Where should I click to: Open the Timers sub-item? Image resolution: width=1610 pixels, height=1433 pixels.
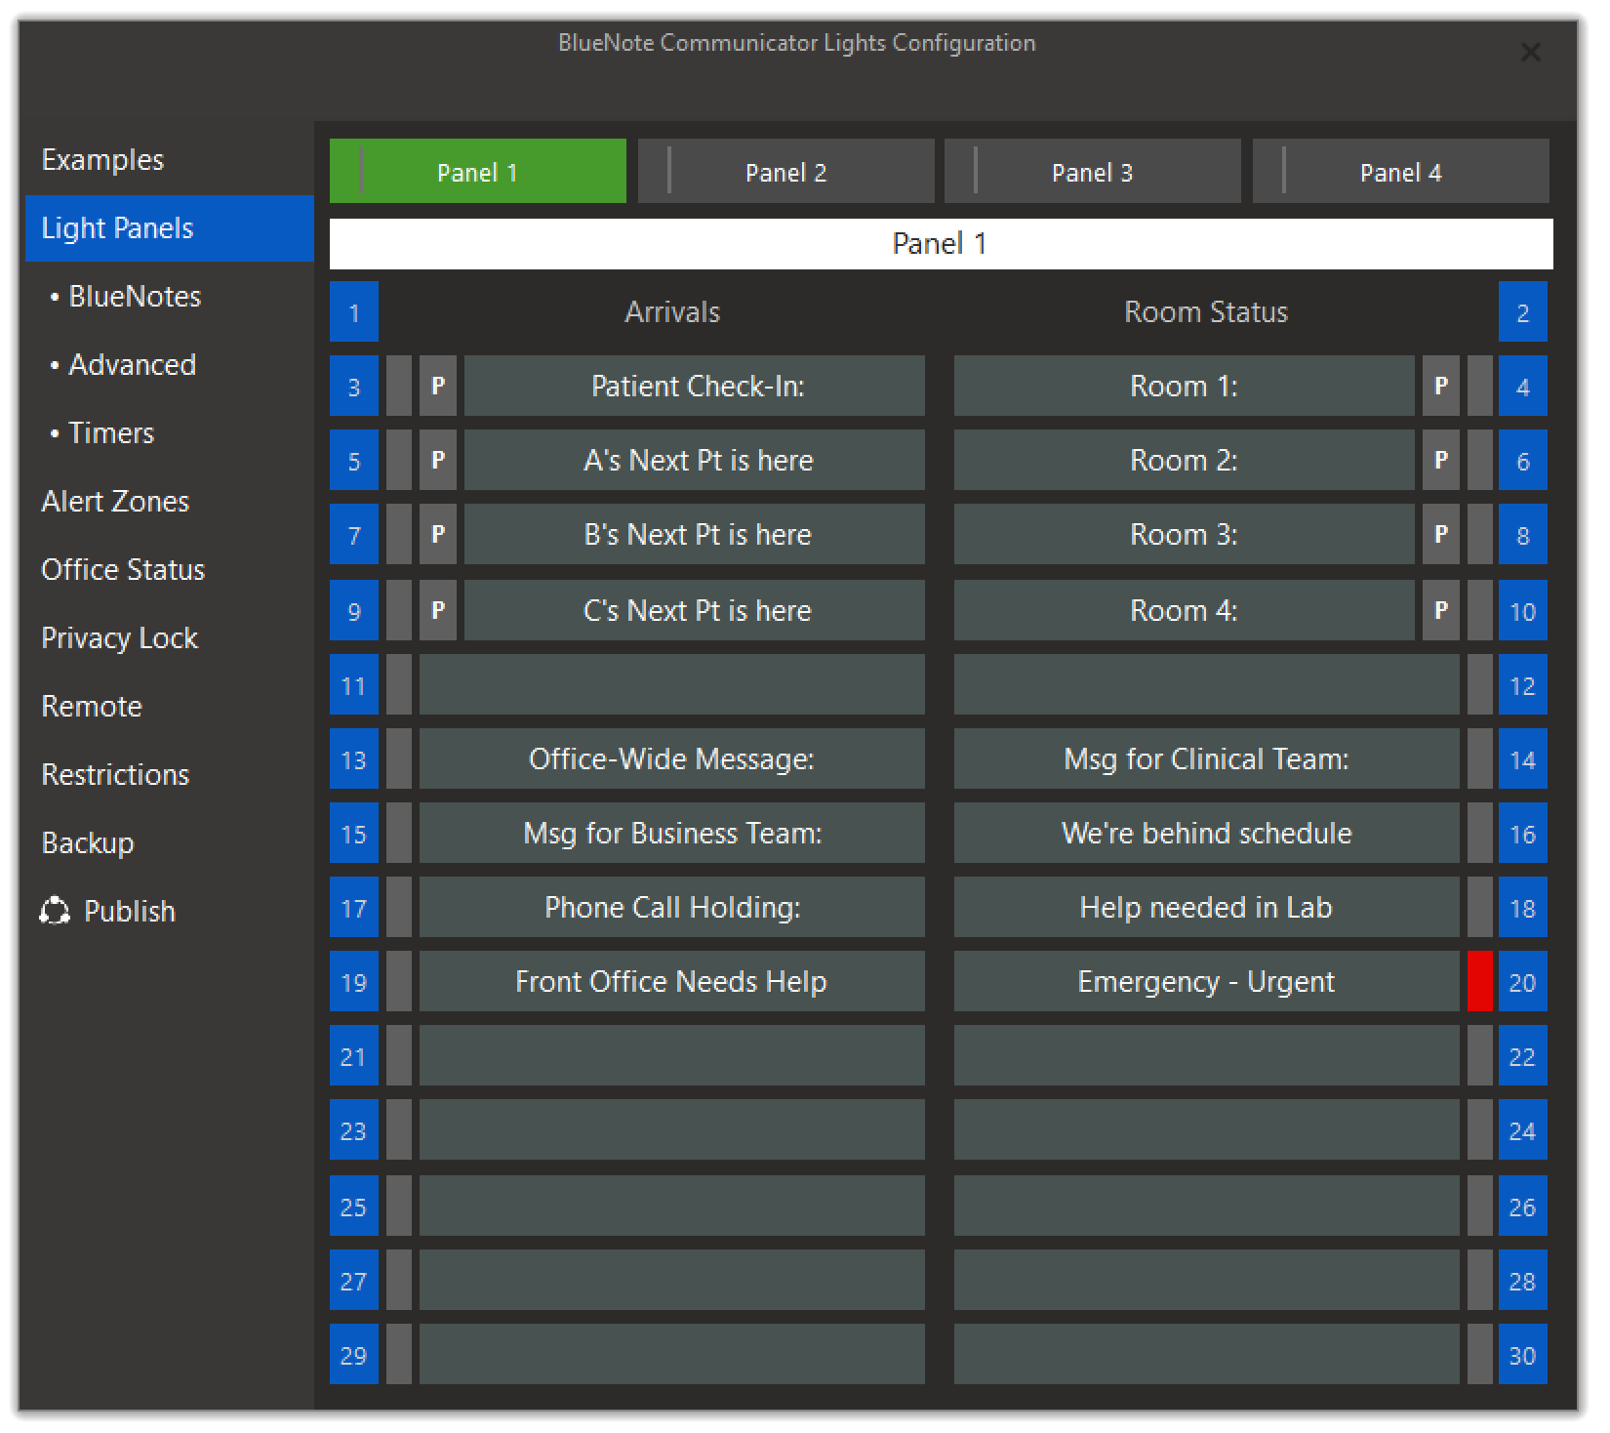point(170,433)
